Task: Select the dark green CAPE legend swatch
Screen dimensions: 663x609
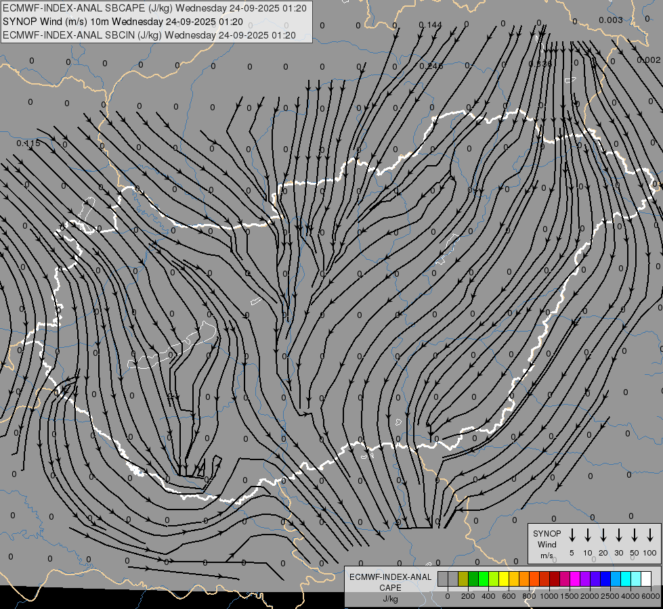Action: click(x=473, y=579)
